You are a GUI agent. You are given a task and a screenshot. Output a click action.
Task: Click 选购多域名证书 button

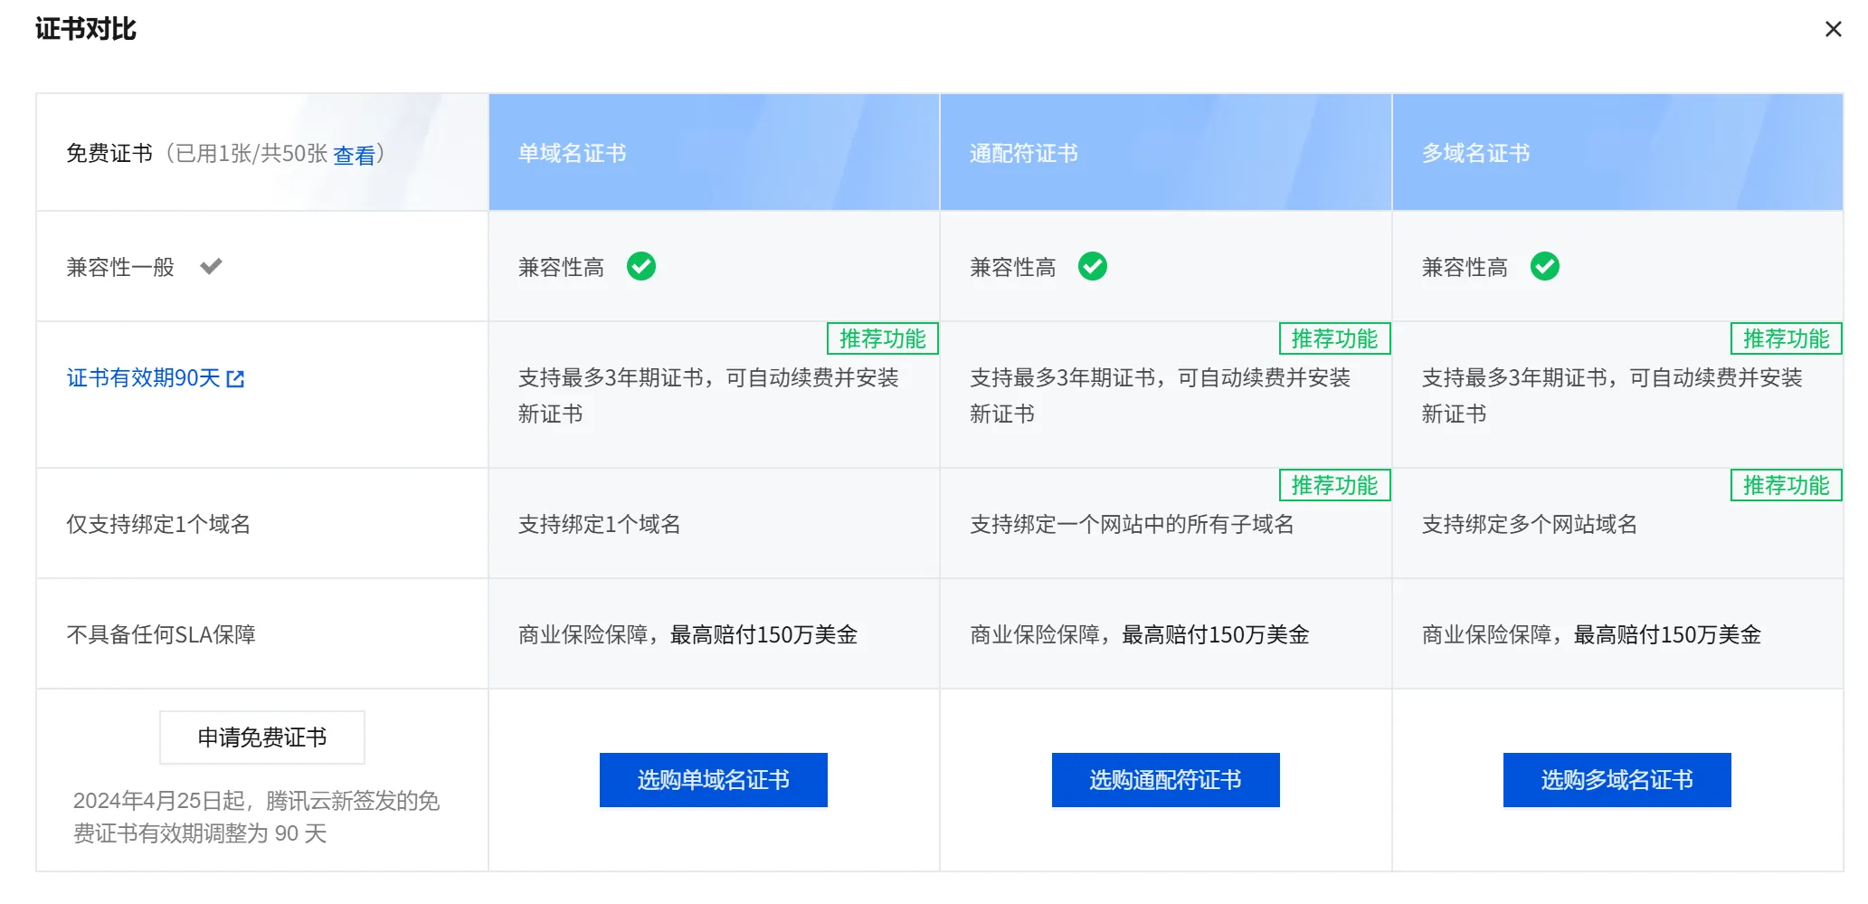click(x=1617, y=780)
